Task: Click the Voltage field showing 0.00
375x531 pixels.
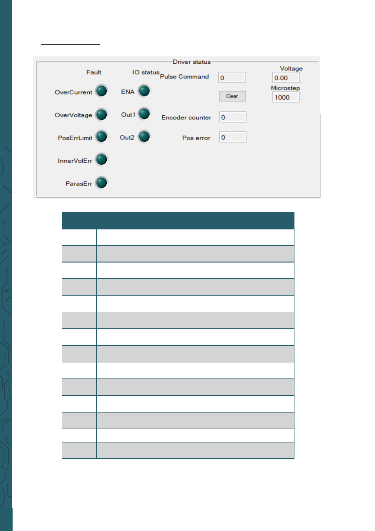Action: [x=286, y=78]
